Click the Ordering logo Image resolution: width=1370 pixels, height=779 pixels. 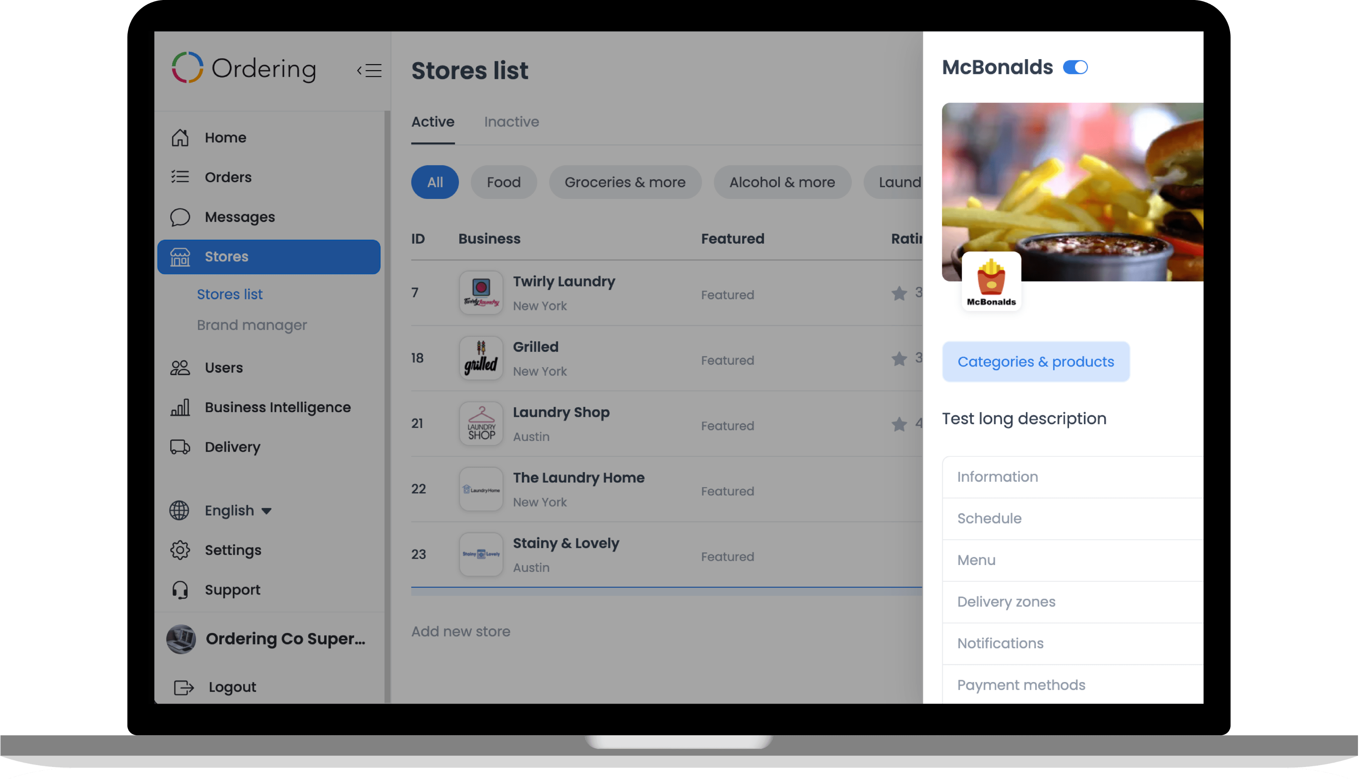[x=244, y=68]
